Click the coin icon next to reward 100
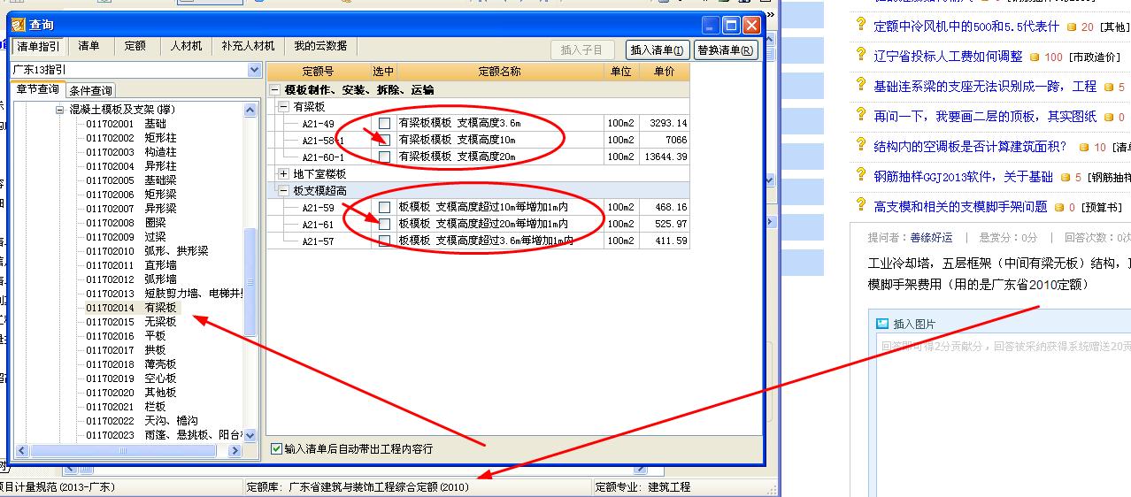Viewport: 1131px width, 497px height. [1035, 57]
